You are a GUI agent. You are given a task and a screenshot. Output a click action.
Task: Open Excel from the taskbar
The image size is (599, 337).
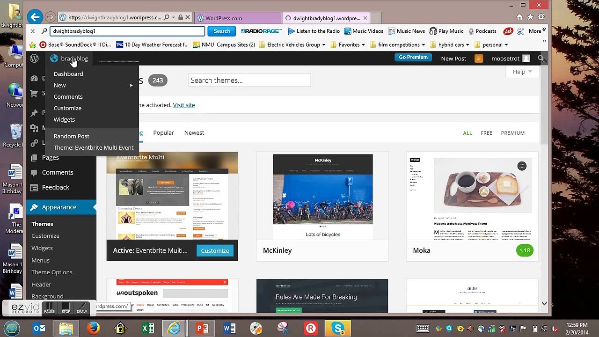pyautogui.click(x=148, y=328)
